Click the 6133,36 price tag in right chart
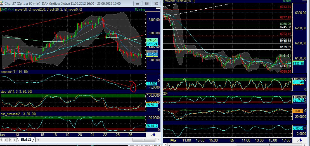This screenshot has width=310, height=146. pos(298,64)
